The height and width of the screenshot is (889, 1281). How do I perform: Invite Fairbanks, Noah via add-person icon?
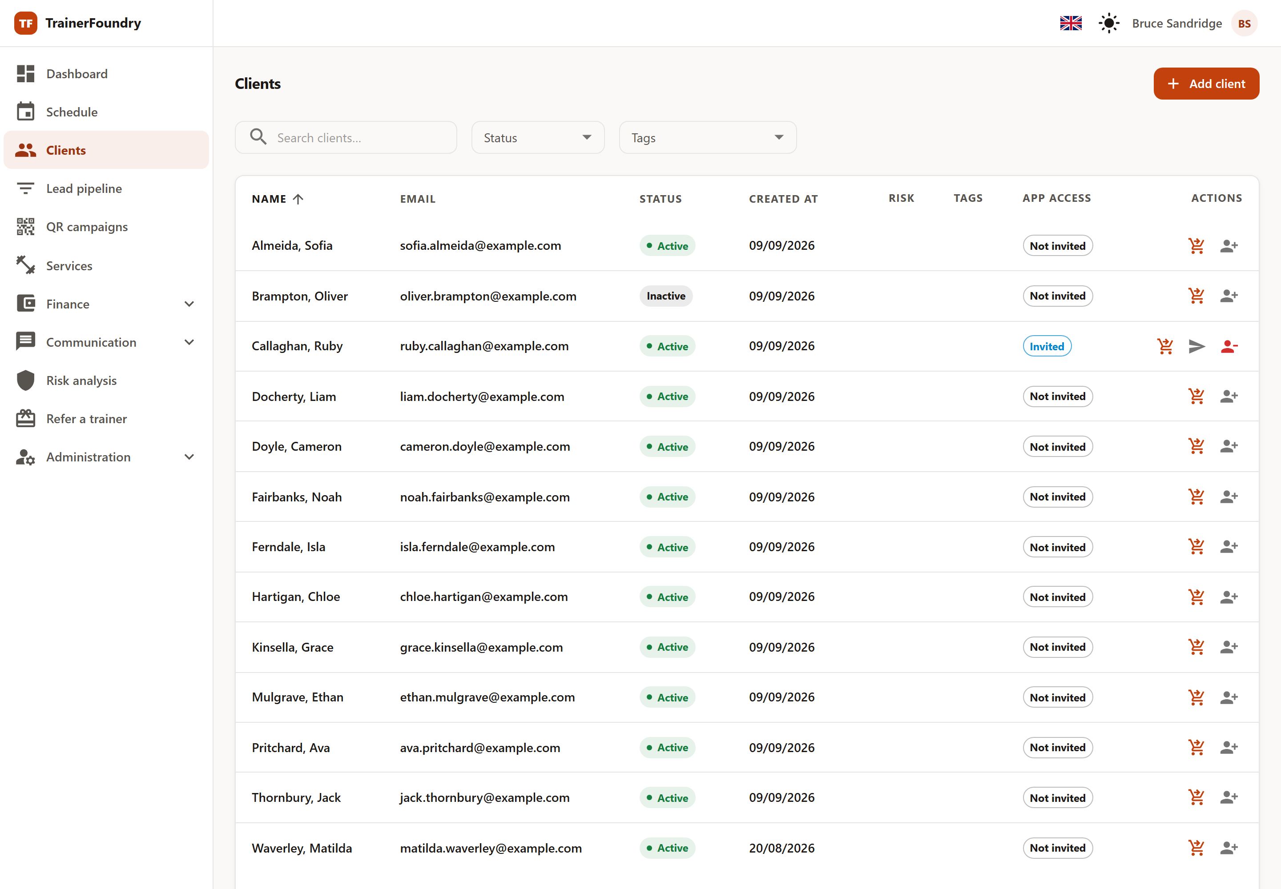(x=1229, y=497)
